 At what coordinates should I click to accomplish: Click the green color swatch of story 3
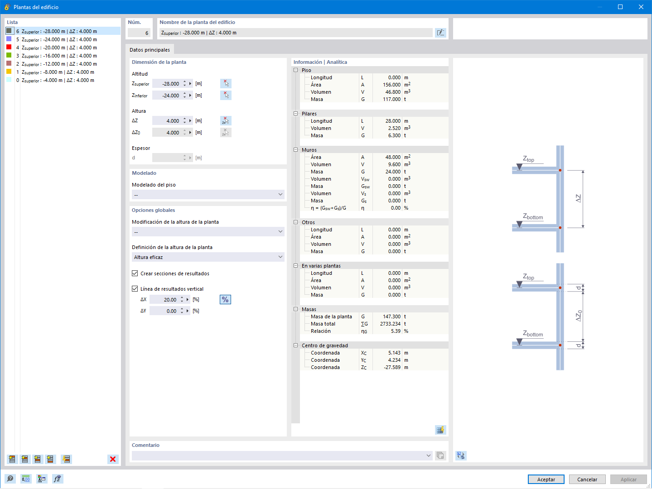point(9,55)
